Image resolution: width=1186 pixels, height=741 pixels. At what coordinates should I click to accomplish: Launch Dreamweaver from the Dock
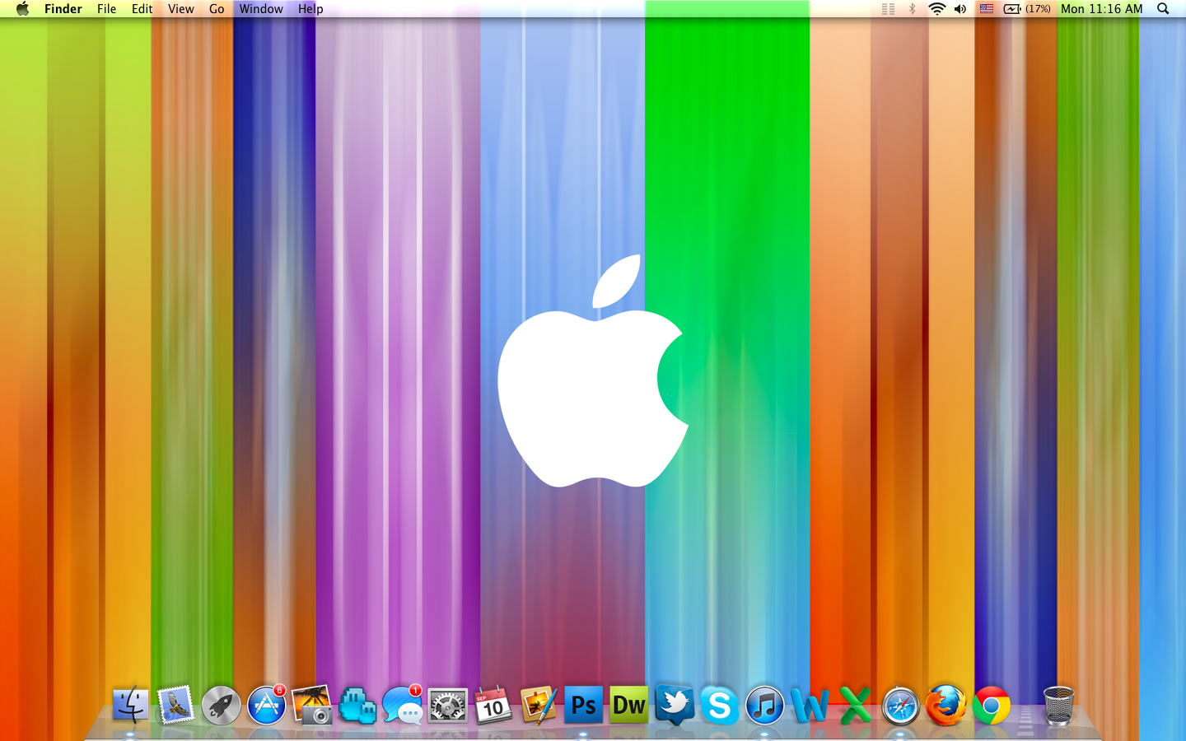click(628, 706)
